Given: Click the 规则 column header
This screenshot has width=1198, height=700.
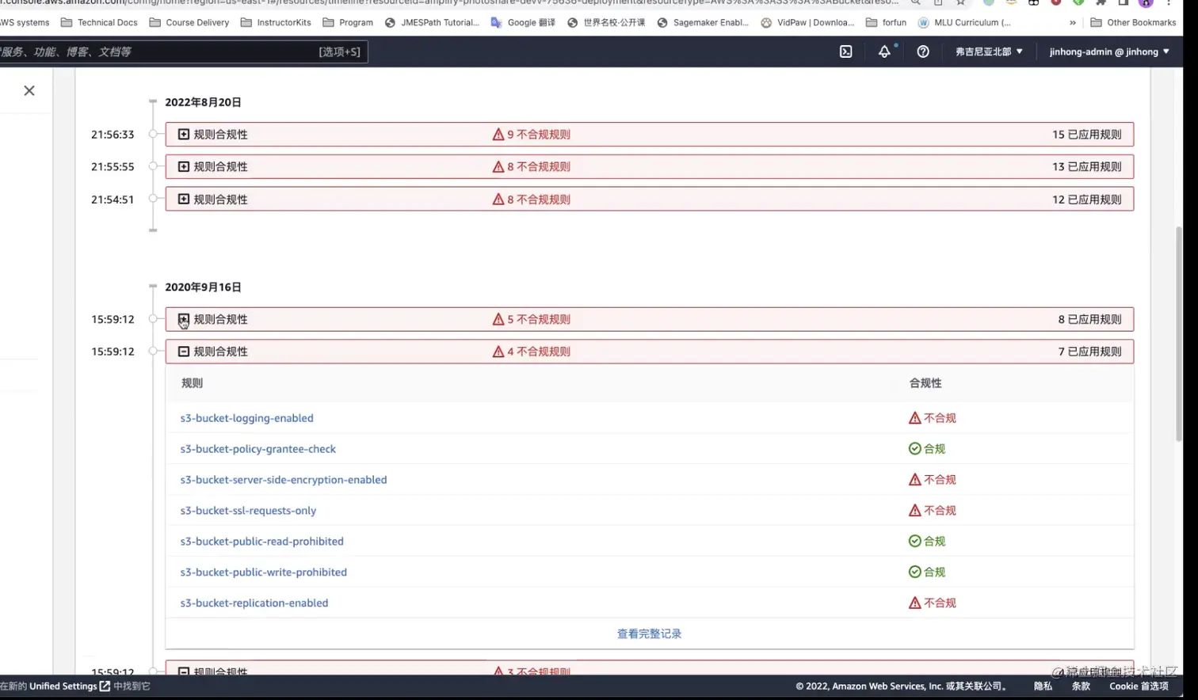Looking at the screenshot, I should pos(192,383).
